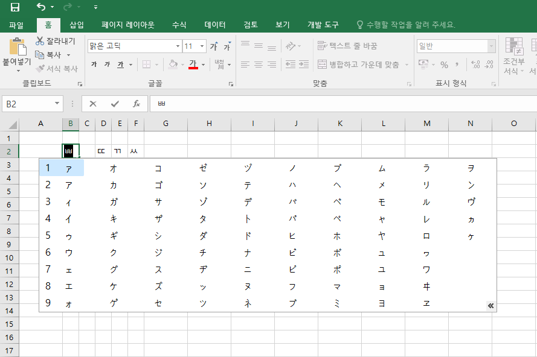Click the comma style icon

point(457,65)
